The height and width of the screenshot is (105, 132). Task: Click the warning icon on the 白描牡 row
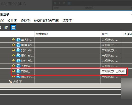pos(13,71)
